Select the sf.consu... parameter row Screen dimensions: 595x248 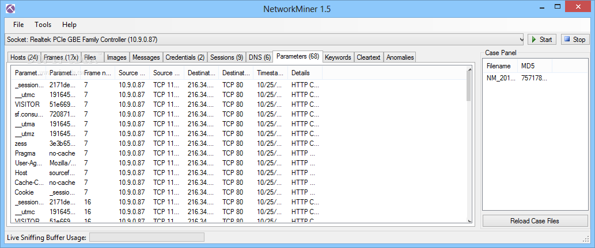coord(166,114)
